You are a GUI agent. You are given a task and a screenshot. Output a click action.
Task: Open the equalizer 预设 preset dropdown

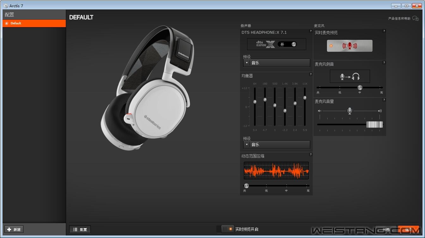[276, 145]
